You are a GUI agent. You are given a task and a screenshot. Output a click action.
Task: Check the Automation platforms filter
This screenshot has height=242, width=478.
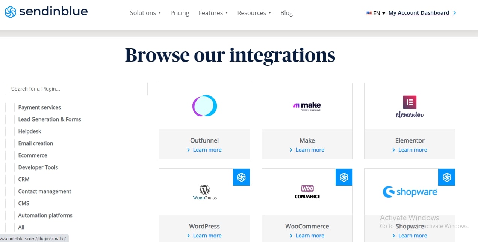coord(10,215)
